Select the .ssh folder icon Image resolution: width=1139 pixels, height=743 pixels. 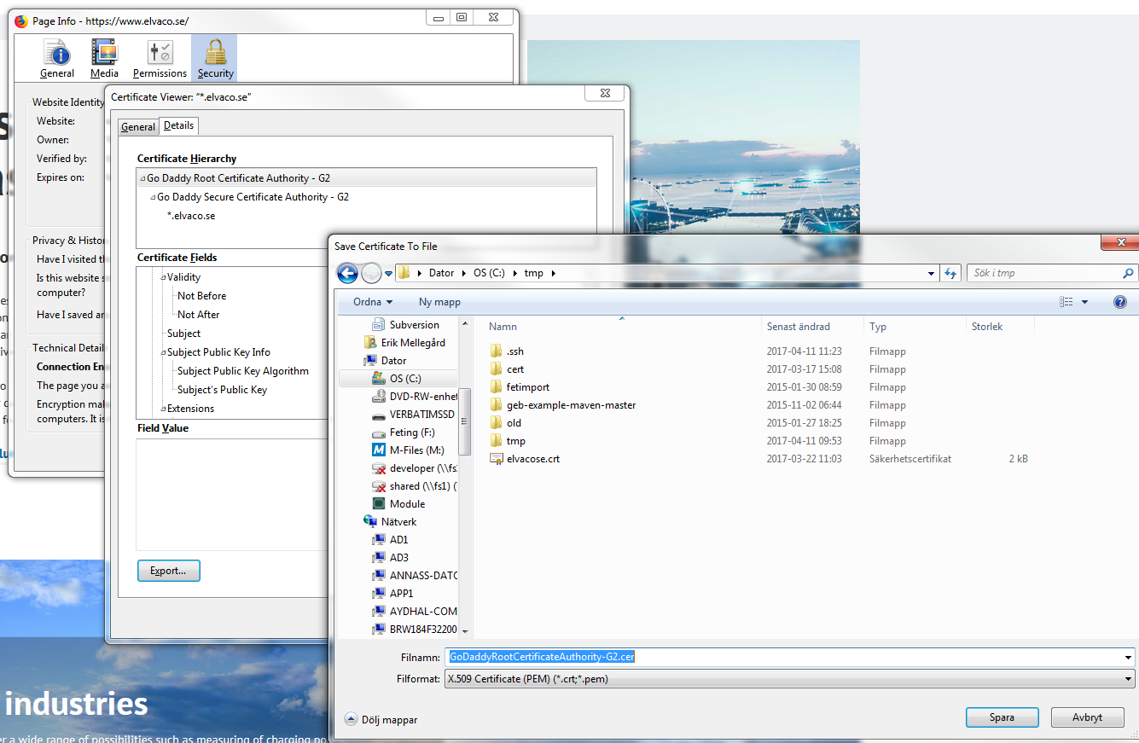[x=497, y=351]
